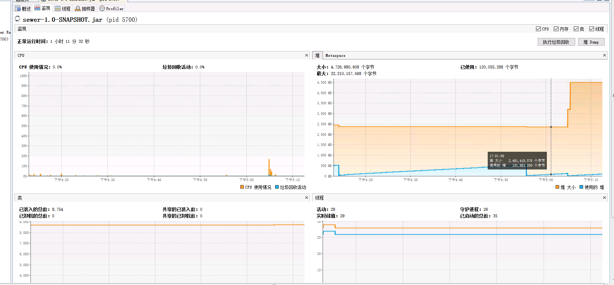The width and height of the screenshot is (614, 285).
Task: Click the 活动 28 thread count
Action: tap(333, 209)
